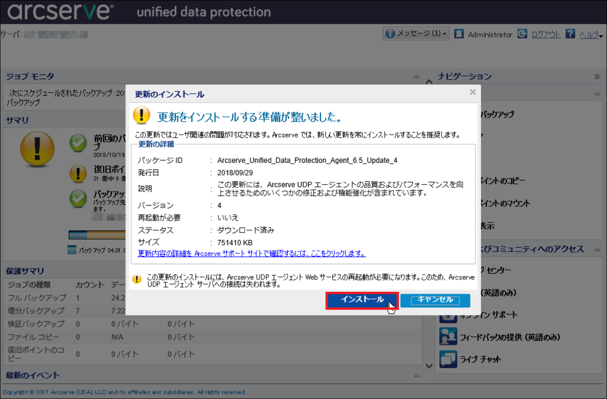The width and height of the screenshot is (607, 399).
Task: Click the main pane scroll up arrow
Action: [429, 82]
